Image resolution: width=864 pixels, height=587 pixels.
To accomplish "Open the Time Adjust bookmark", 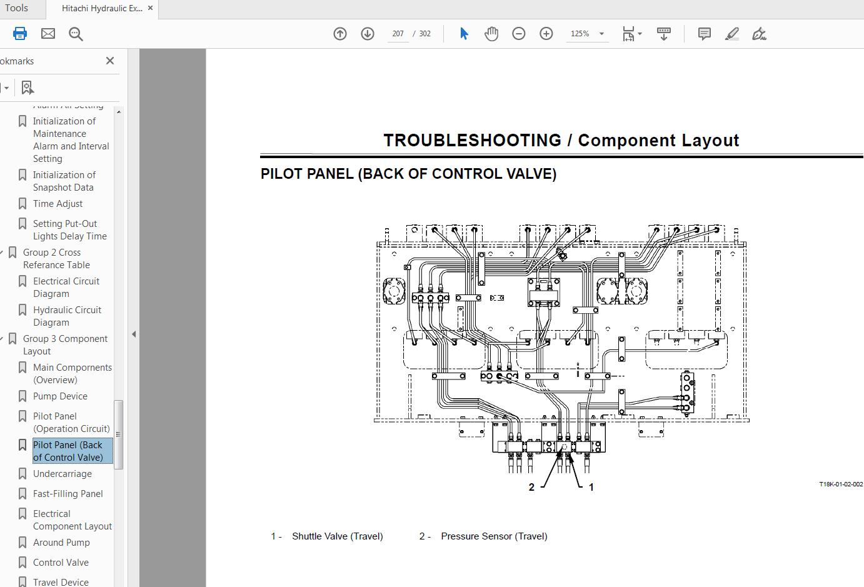I will (x=58, y=203).
